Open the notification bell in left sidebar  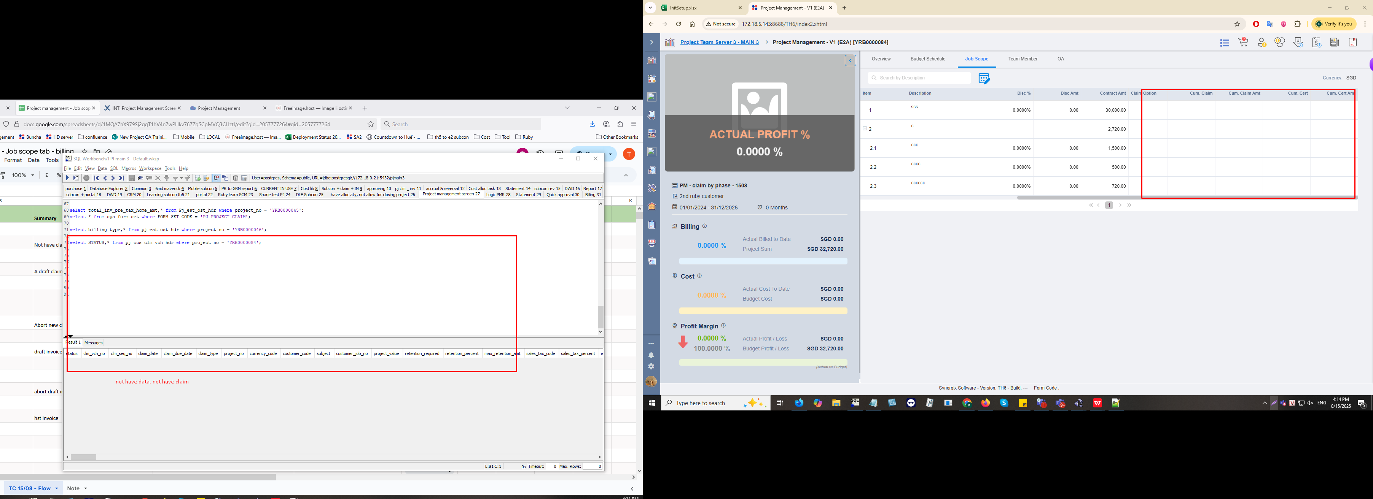(x=651, y=355)
